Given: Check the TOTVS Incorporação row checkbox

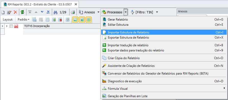Looking at the screenshot, I should click(11, 26).
